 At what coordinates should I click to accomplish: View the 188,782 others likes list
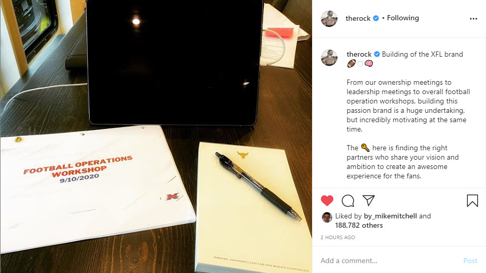359,226
